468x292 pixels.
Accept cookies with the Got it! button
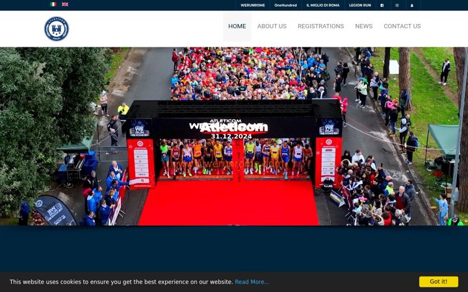click(x=439, y=282)
